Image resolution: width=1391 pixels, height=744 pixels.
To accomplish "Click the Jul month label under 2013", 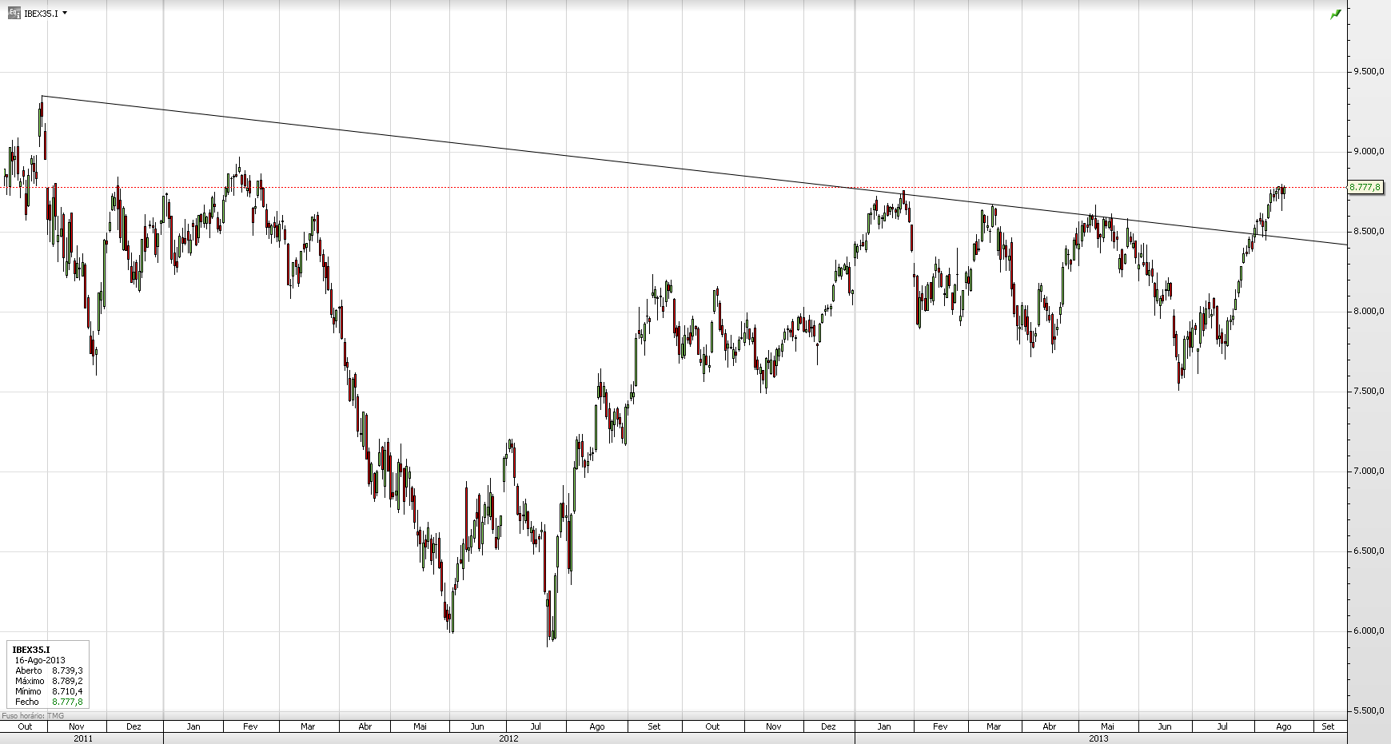I will pos(1222,726).
